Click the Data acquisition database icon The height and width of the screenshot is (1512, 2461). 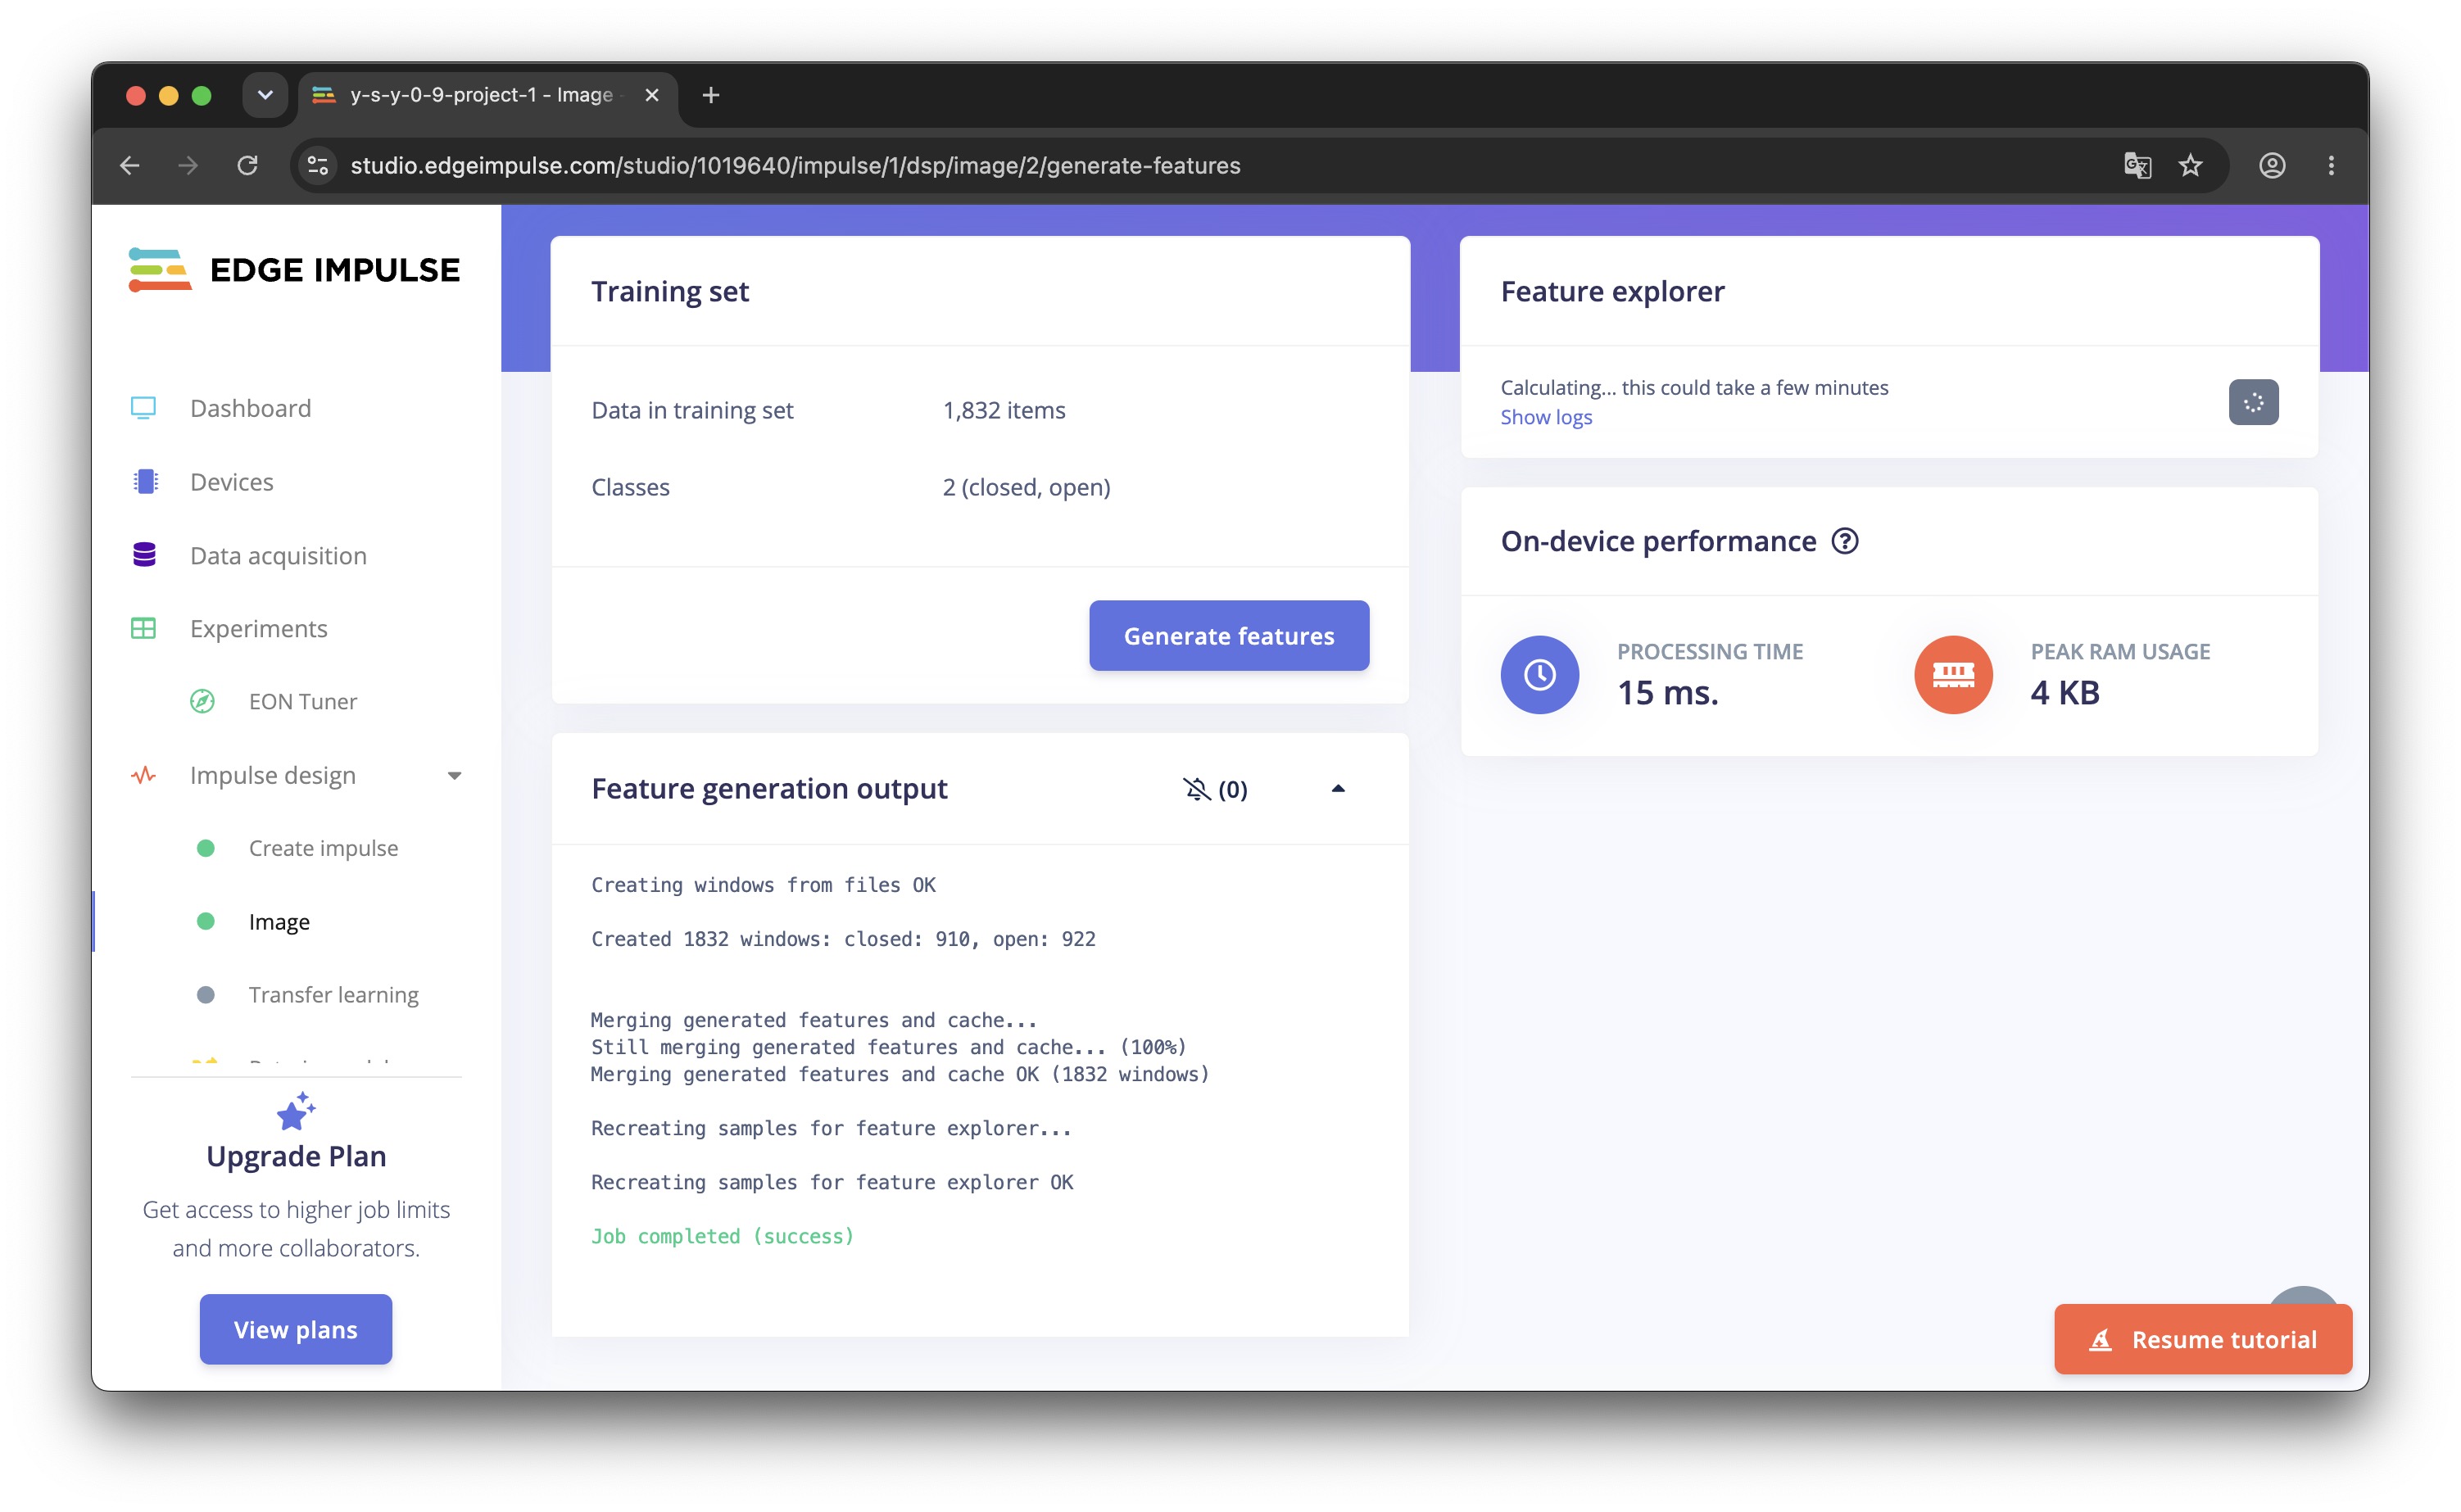pyautogui.click(x=144, y=555)
